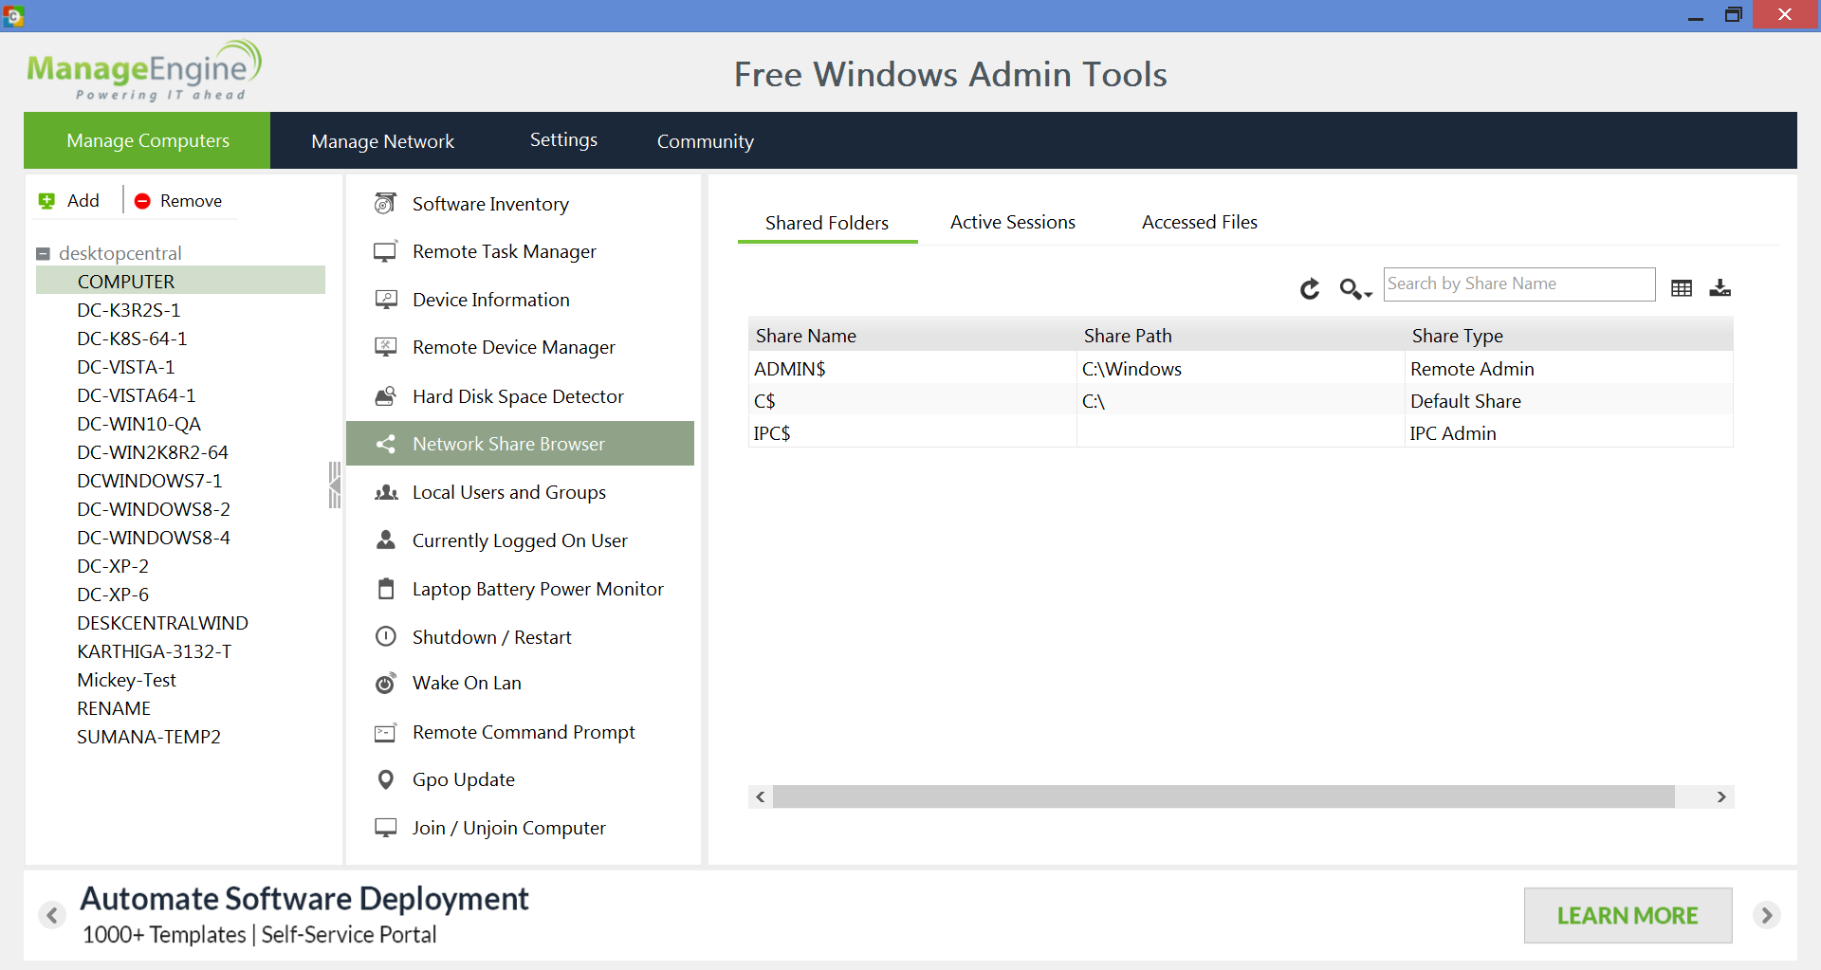
Task: Export the share list with download icon
Action: click(1720, 287)
